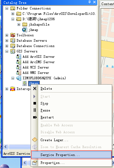Image resolution: width=114 pixels, height=168 pixels.
Task: Select the Folder Connections label
Action: [33, 8]
